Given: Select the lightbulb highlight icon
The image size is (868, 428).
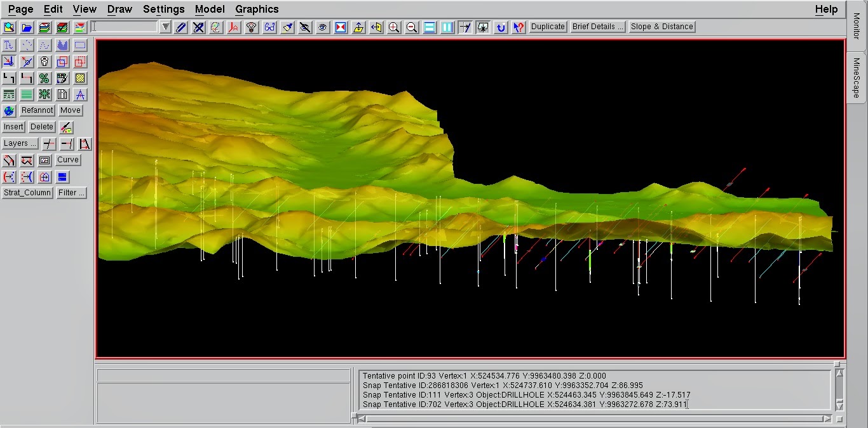Looking at the screenshot, I should pyautogui.click(x=252, y=27).
